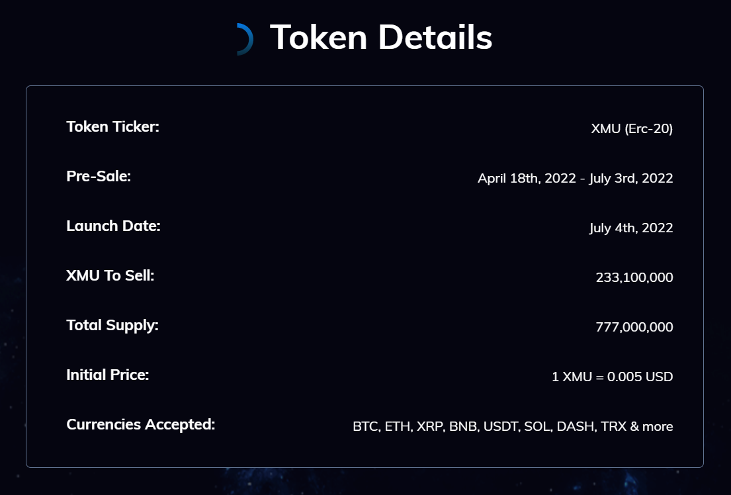Click the April 18th to July 3rd date range
The height and width of the screenshot is (495, 731).
click(x=576, y=178)
